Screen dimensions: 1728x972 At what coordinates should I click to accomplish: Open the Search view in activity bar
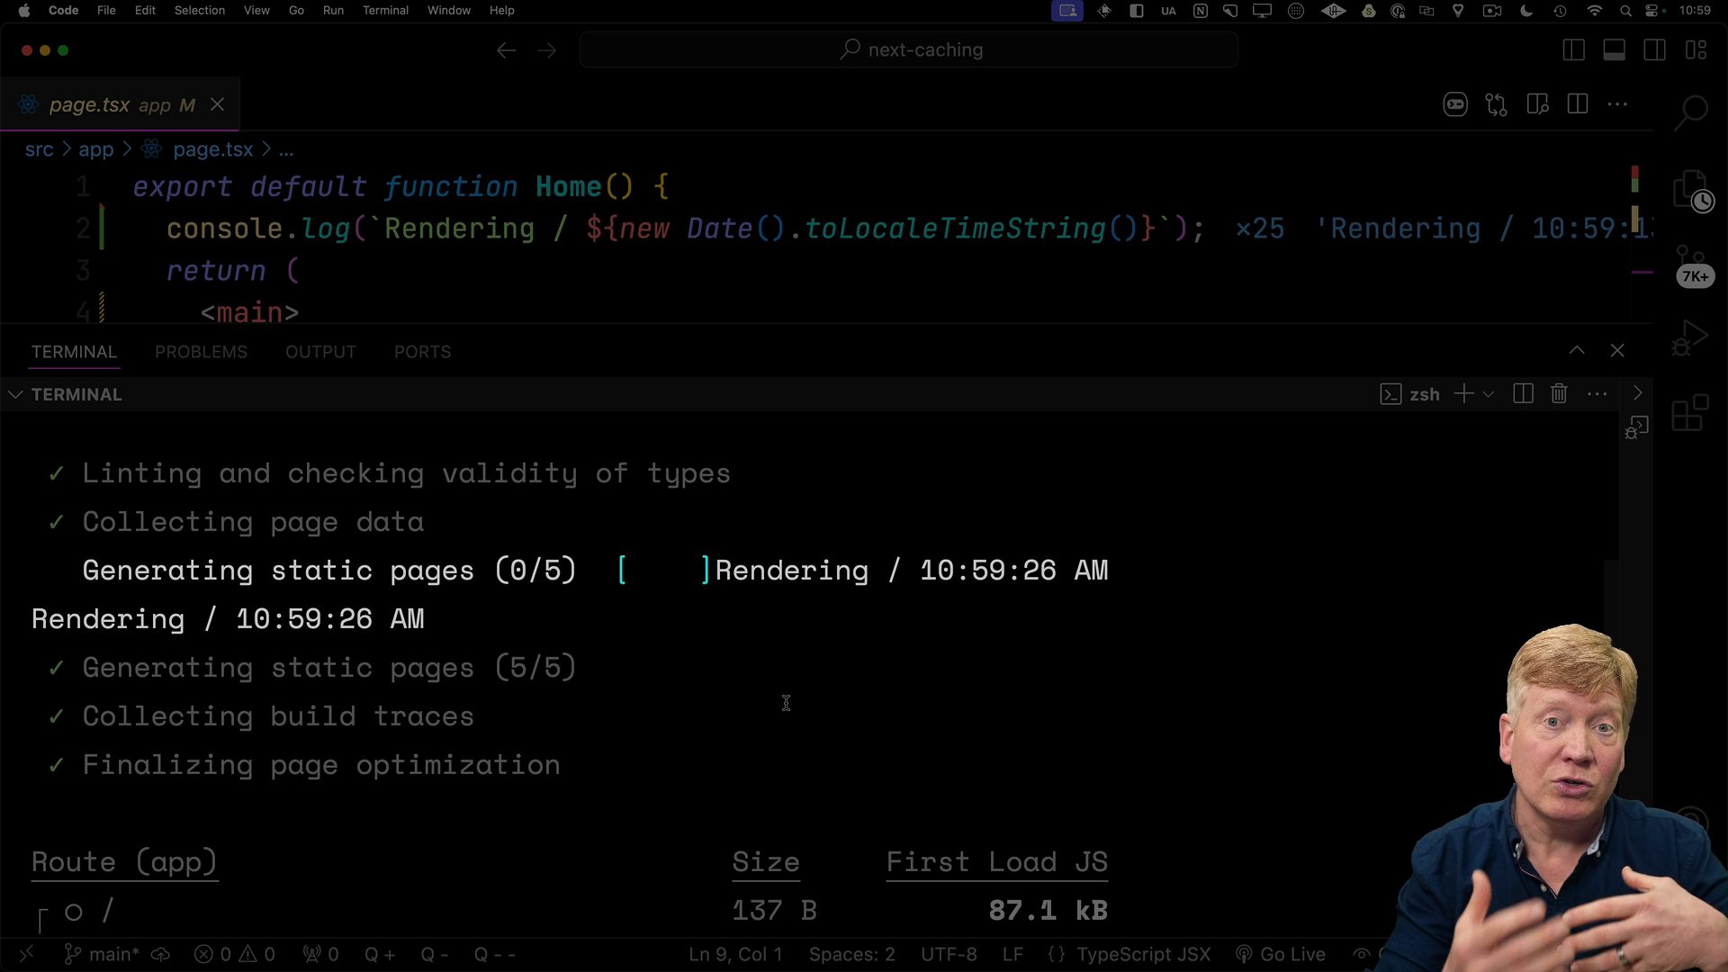tap(1691, 112)
